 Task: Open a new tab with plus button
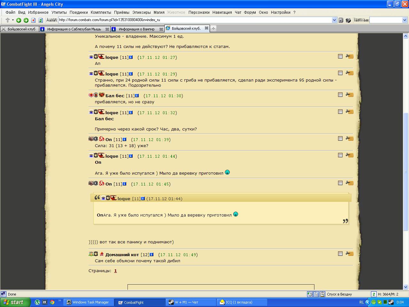pyautogui.click(x=213, y=28)
